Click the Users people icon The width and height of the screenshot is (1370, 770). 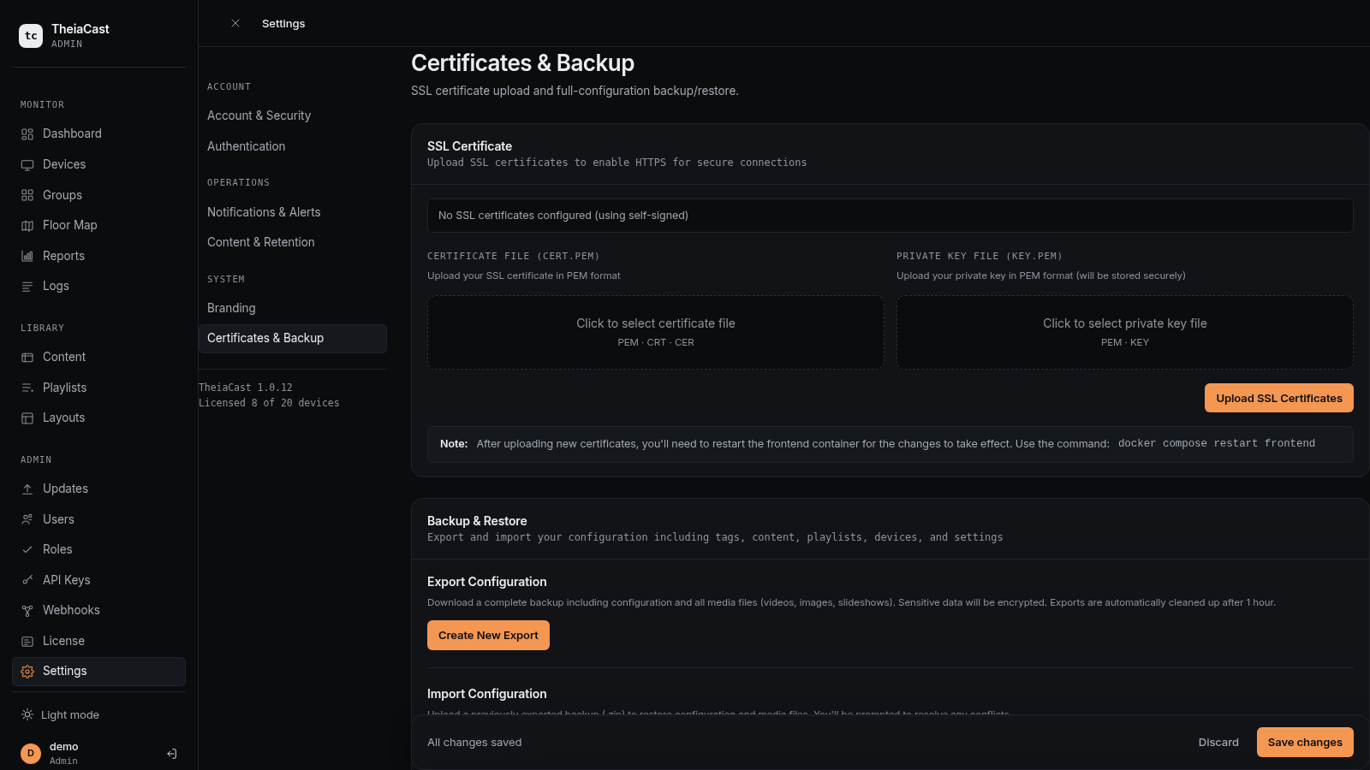click(x=27, y=520)
